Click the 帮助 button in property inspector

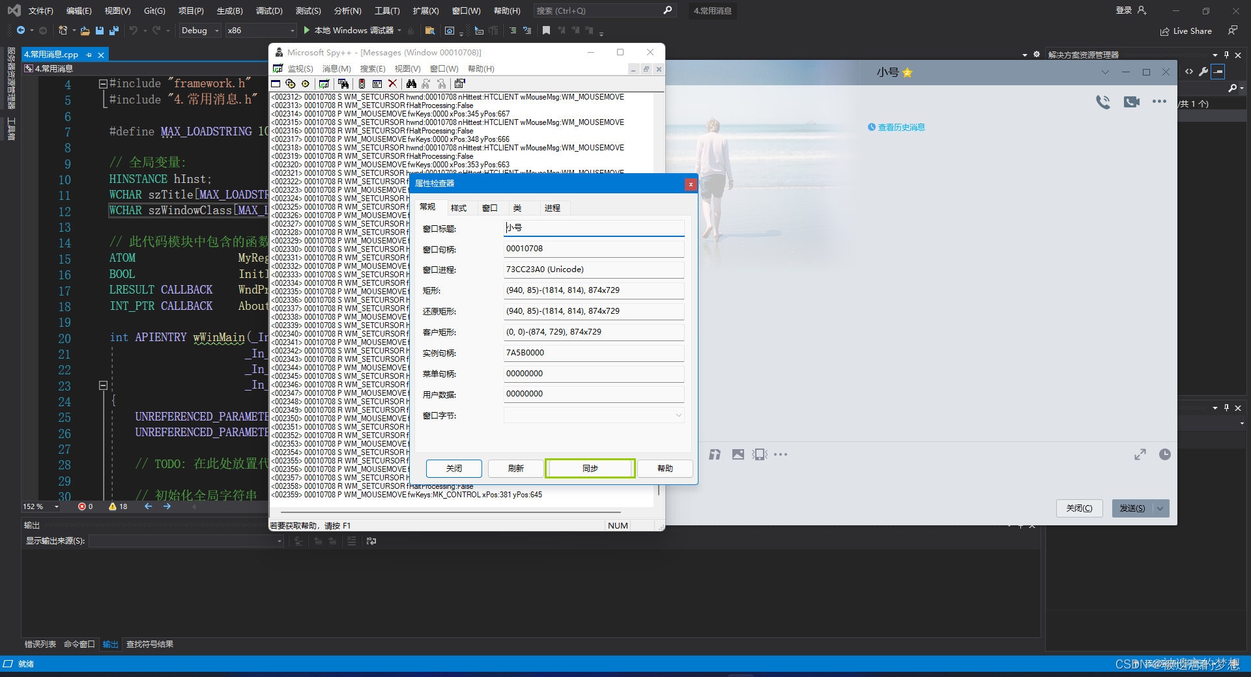click(x=665, y=469)
